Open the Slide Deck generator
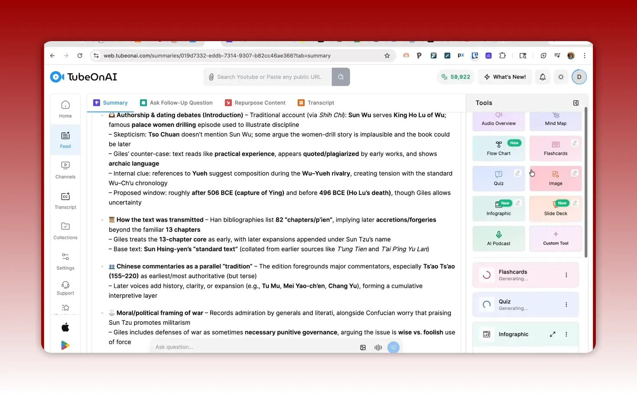 pos(555,210)
